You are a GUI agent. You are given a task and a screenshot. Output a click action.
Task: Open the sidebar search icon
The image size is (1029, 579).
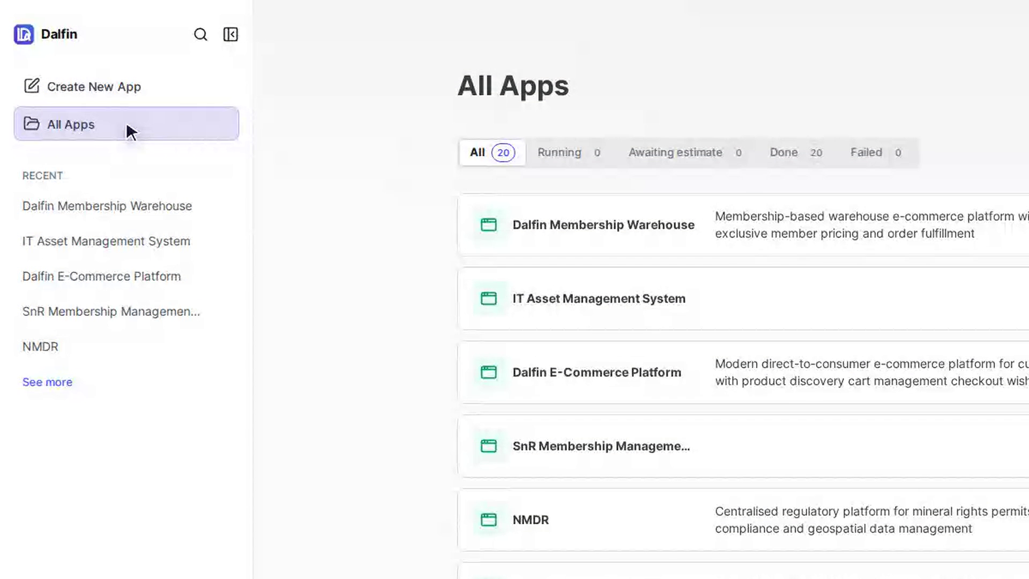click(x=200, y=34)
